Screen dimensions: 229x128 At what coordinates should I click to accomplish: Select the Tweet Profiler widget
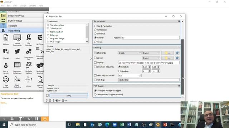point(6,82)
